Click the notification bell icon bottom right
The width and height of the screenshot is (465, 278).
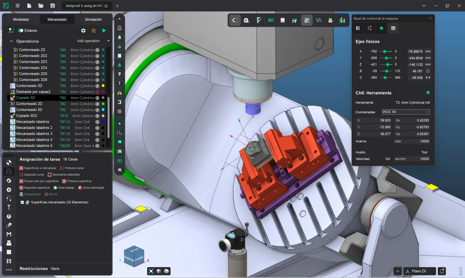(x=442, y=271)
